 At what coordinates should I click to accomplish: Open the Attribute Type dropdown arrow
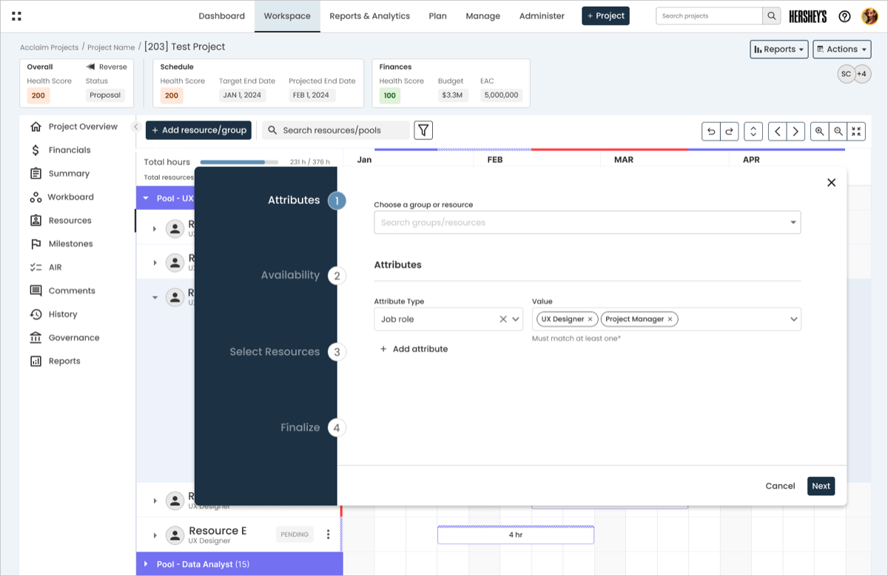click(516, 319)
